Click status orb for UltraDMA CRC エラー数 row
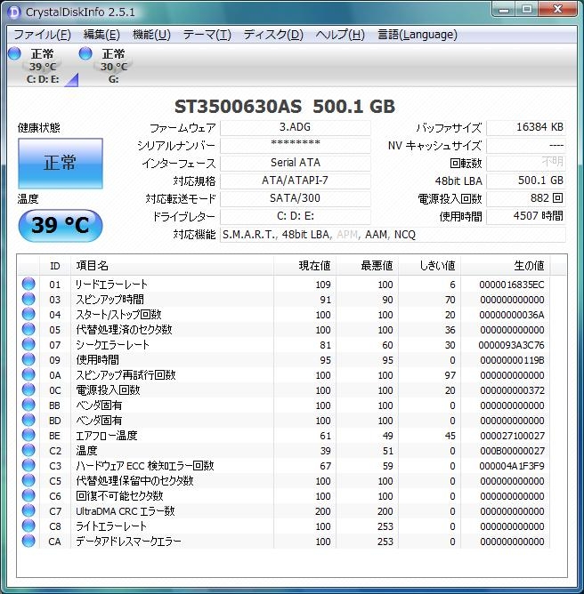 [28, 511]
